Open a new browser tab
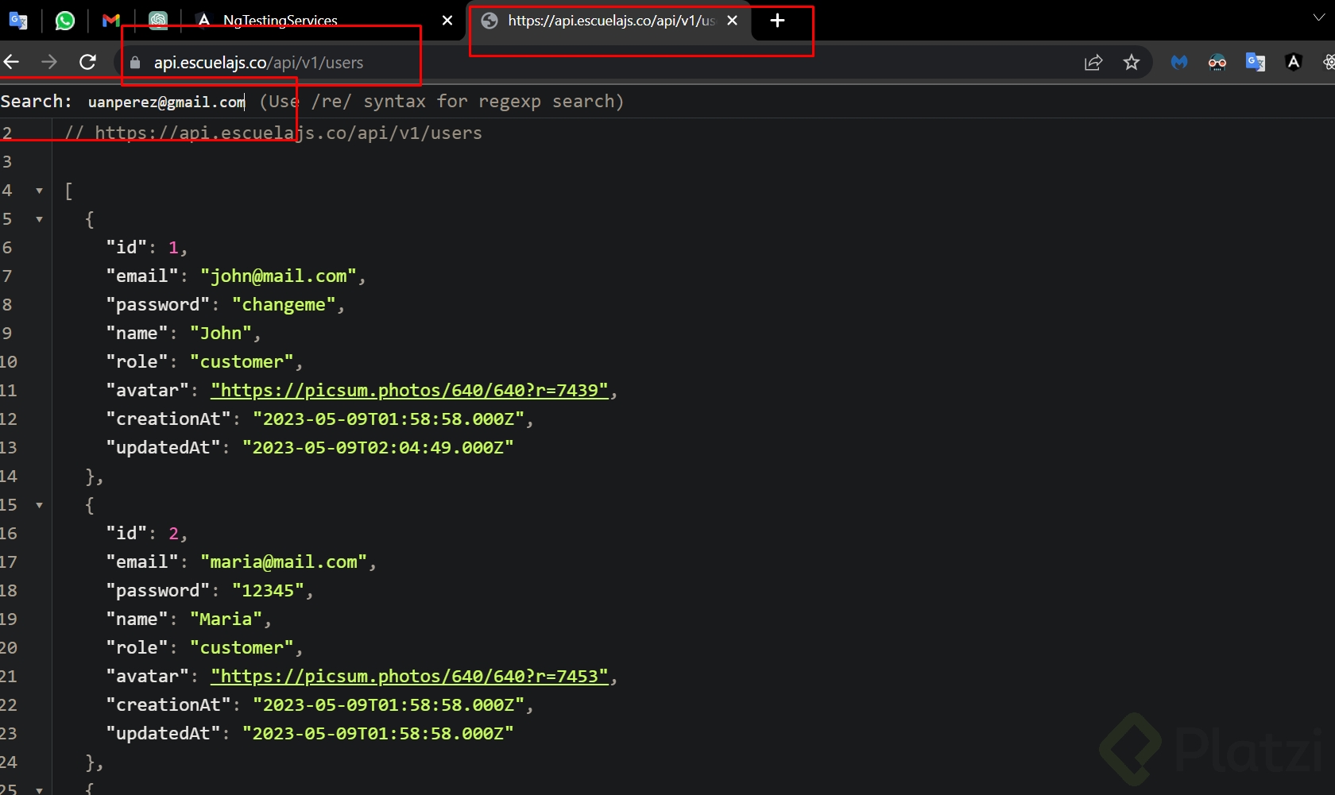This screenshot has width=1335, height=795. pos(777,21)
